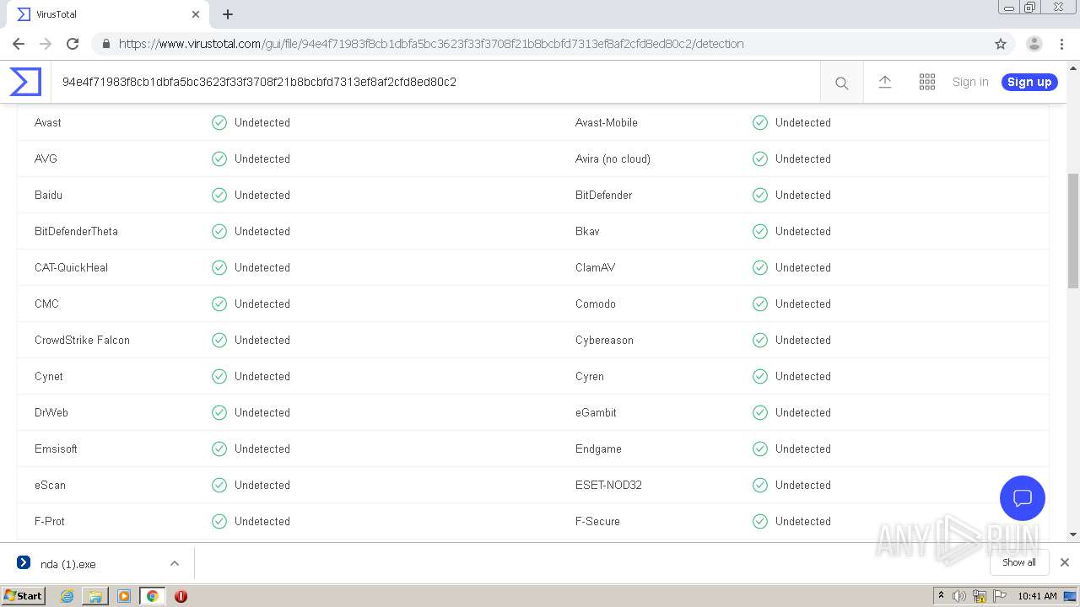Click the scrollbar down arrow
The image size is (1080, 607).
pos(1073,534)
